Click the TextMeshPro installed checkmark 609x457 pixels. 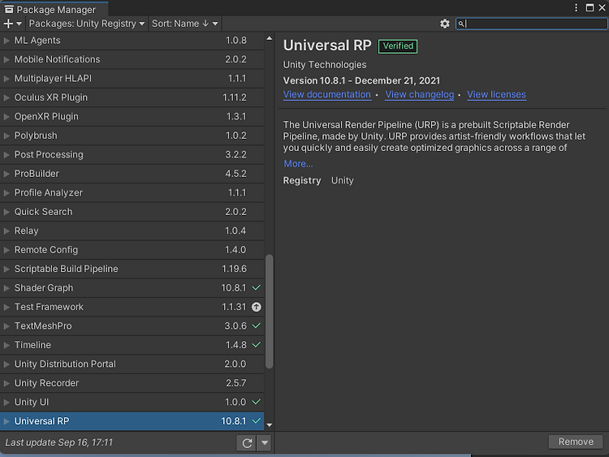tap(257, 326)
